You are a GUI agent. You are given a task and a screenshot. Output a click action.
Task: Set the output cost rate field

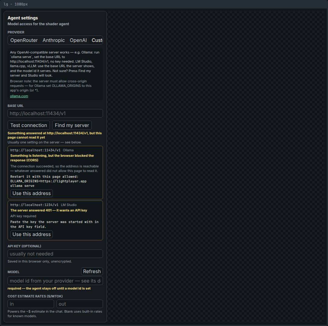point(80,304)
